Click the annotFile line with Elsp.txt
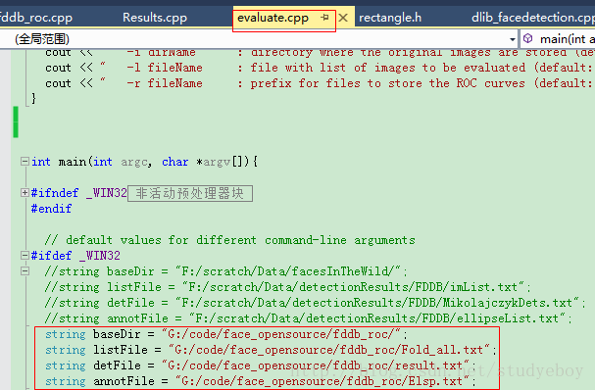Image resolution: width=595 pixels, height=390 pixels. pyautogui.click(x=260, y=381)
